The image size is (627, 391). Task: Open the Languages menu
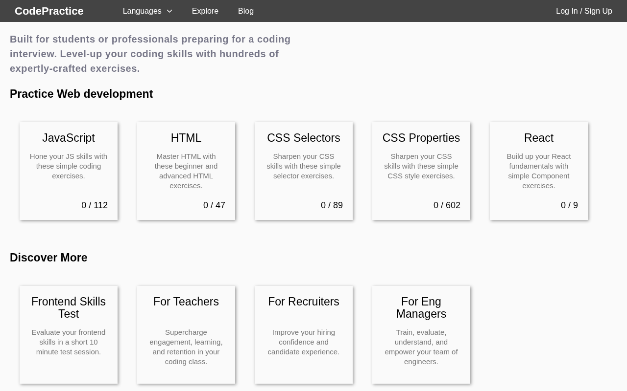(142, 11)
